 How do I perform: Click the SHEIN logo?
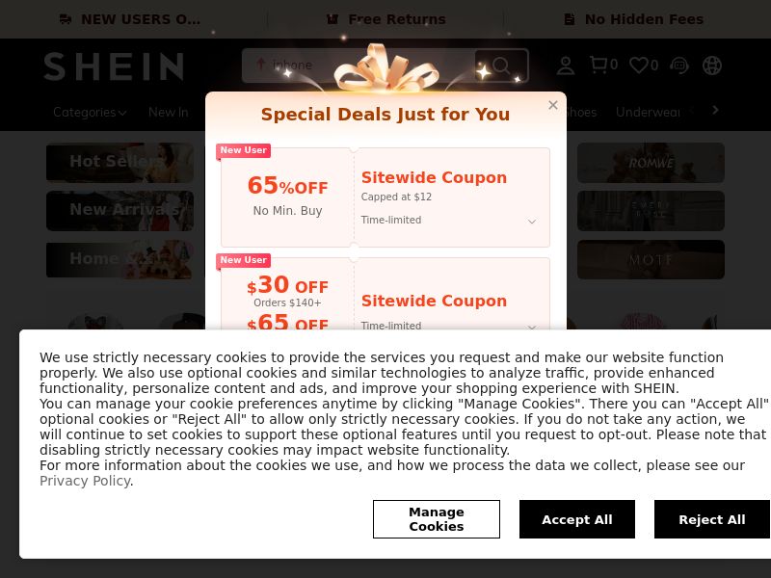[113, 66]
